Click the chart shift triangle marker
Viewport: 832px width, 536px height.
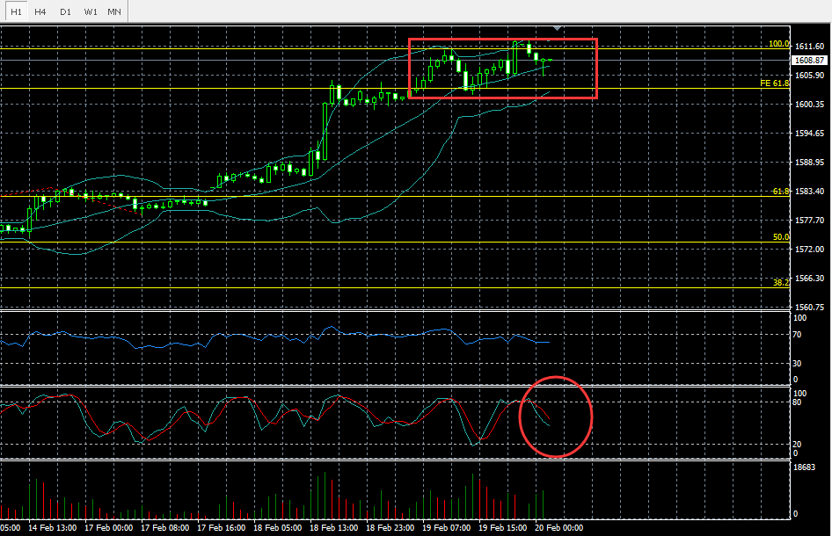point(557,27)
